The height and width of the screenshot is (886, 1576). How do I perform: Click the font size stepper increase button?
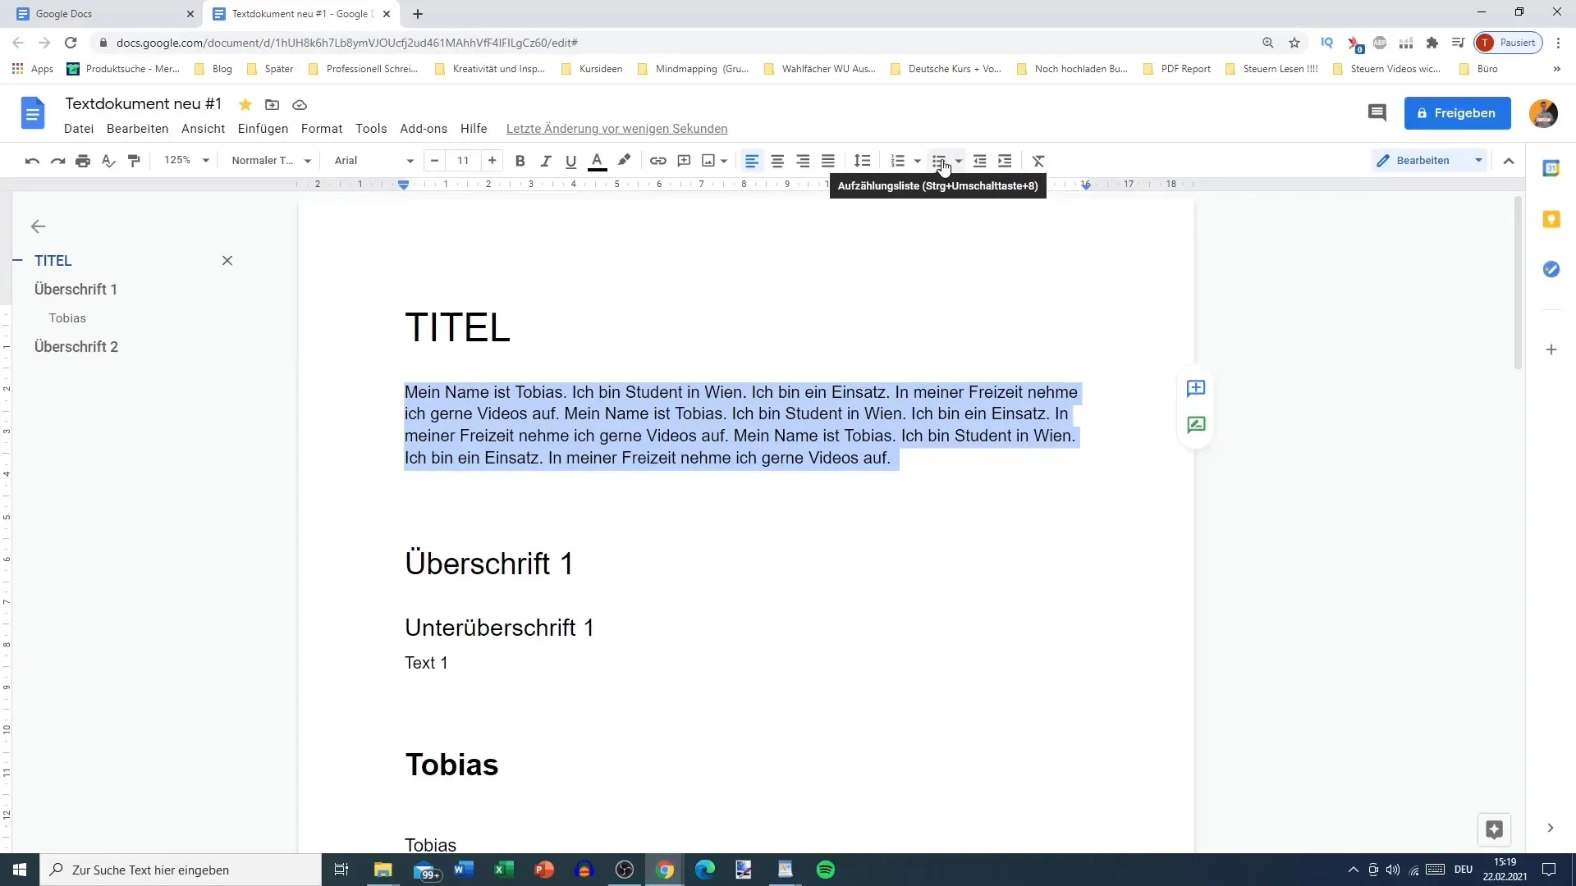tap(492, 160)
